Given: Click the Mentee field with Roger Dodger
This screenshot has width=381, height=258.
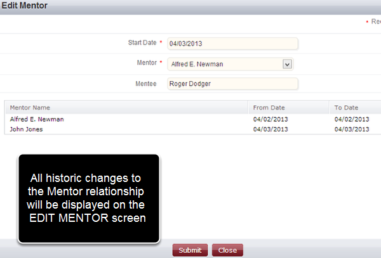Looking at the screenshot, I should [232, 84].
